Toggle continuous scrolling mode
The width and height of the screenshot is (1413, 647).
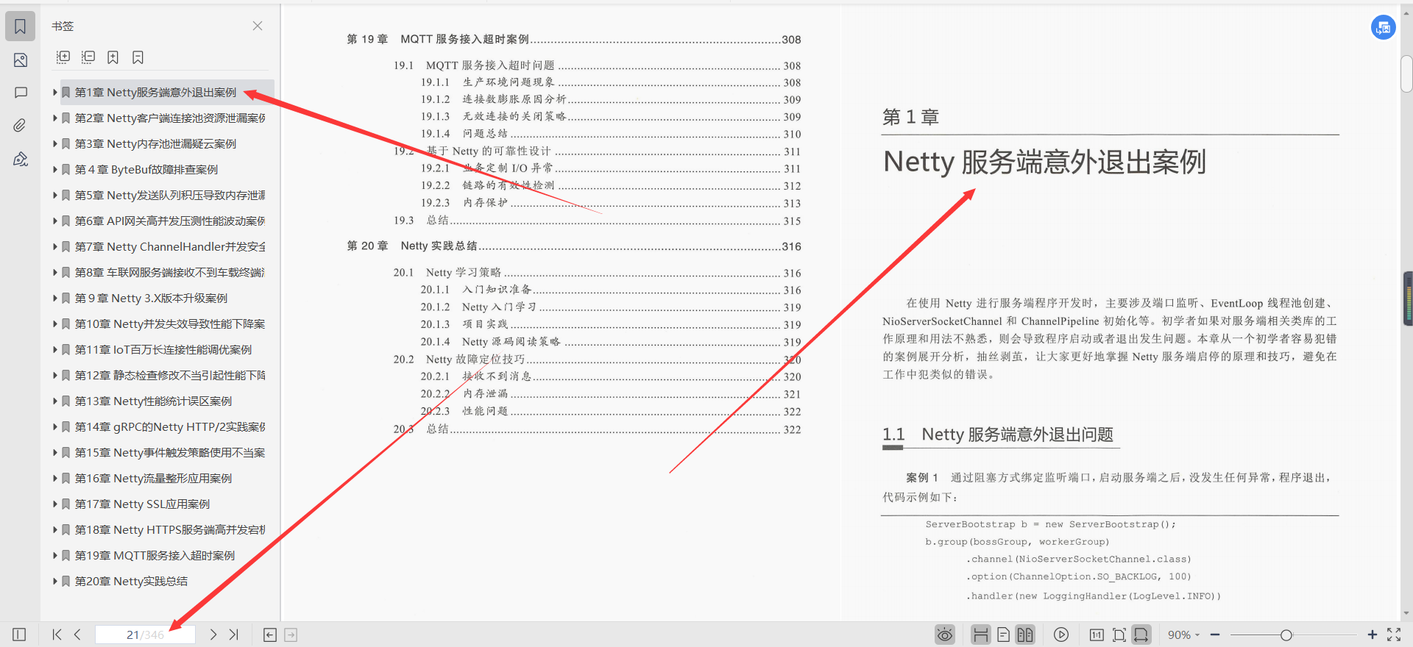(980, 635)
